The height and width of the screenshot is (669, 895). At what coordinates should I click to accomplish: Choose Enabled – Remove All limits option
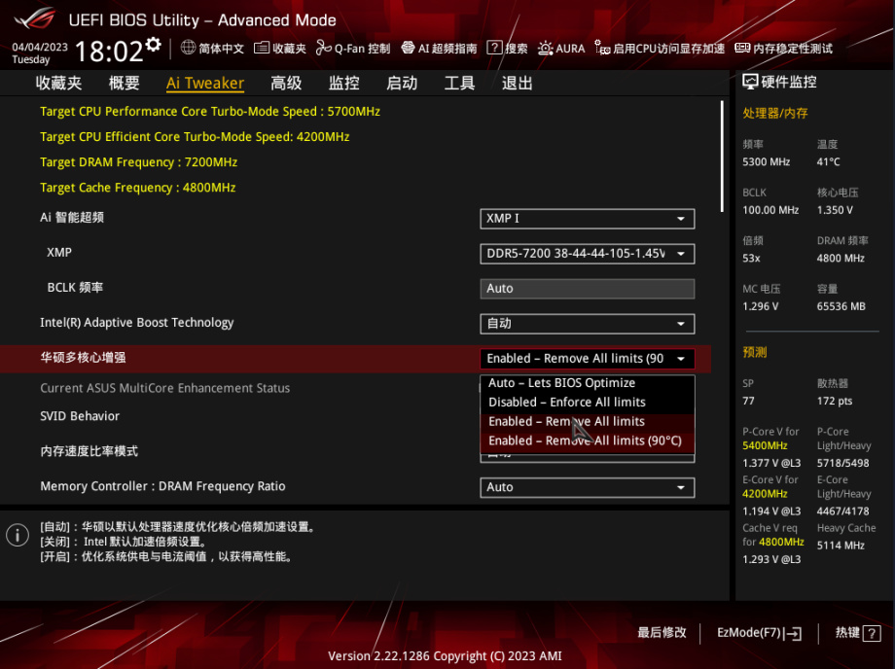click(x=588, y=422)
